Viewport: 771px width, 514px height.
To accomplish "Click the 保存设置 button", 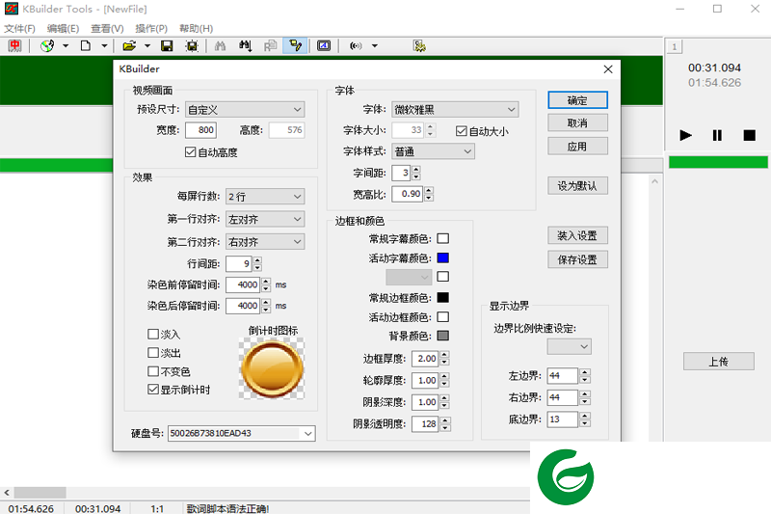I will coord(577,259).
